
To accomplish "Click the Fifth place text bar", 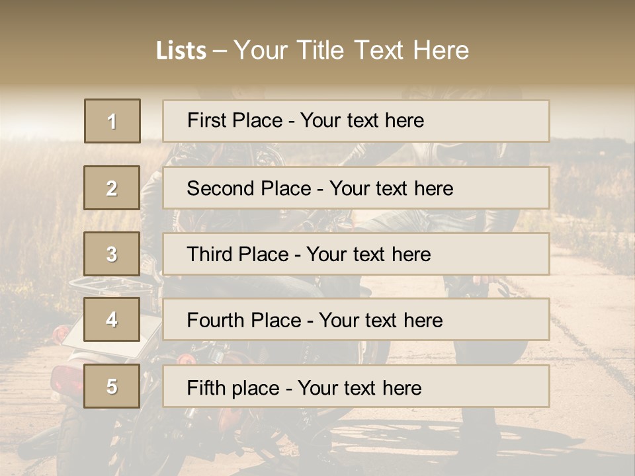I will coord(356,386).
